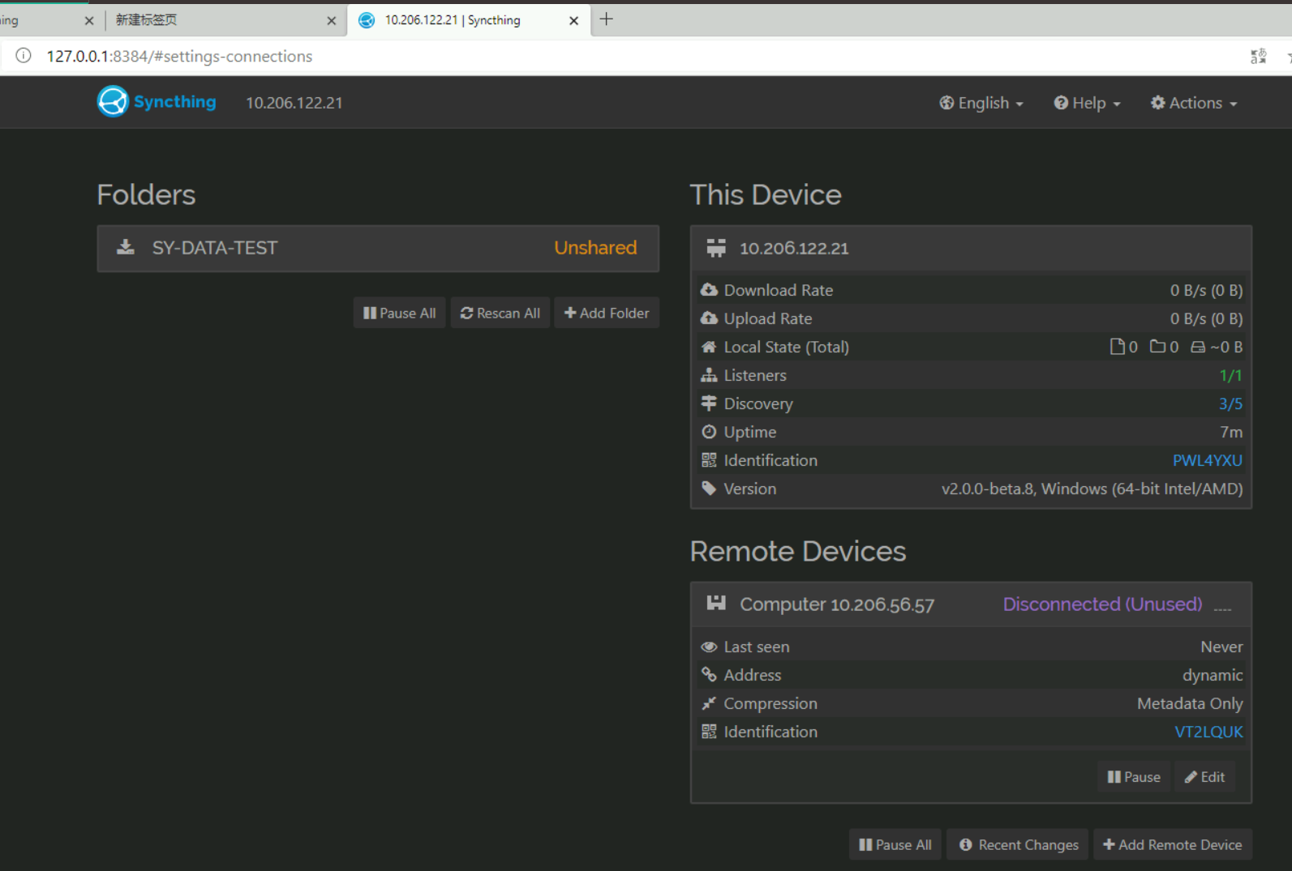Click the Download Rate cloud icon
Image resolution: width=1292 pixels, height=871 pixels.
pyautogui.click(x=709, y=290)
